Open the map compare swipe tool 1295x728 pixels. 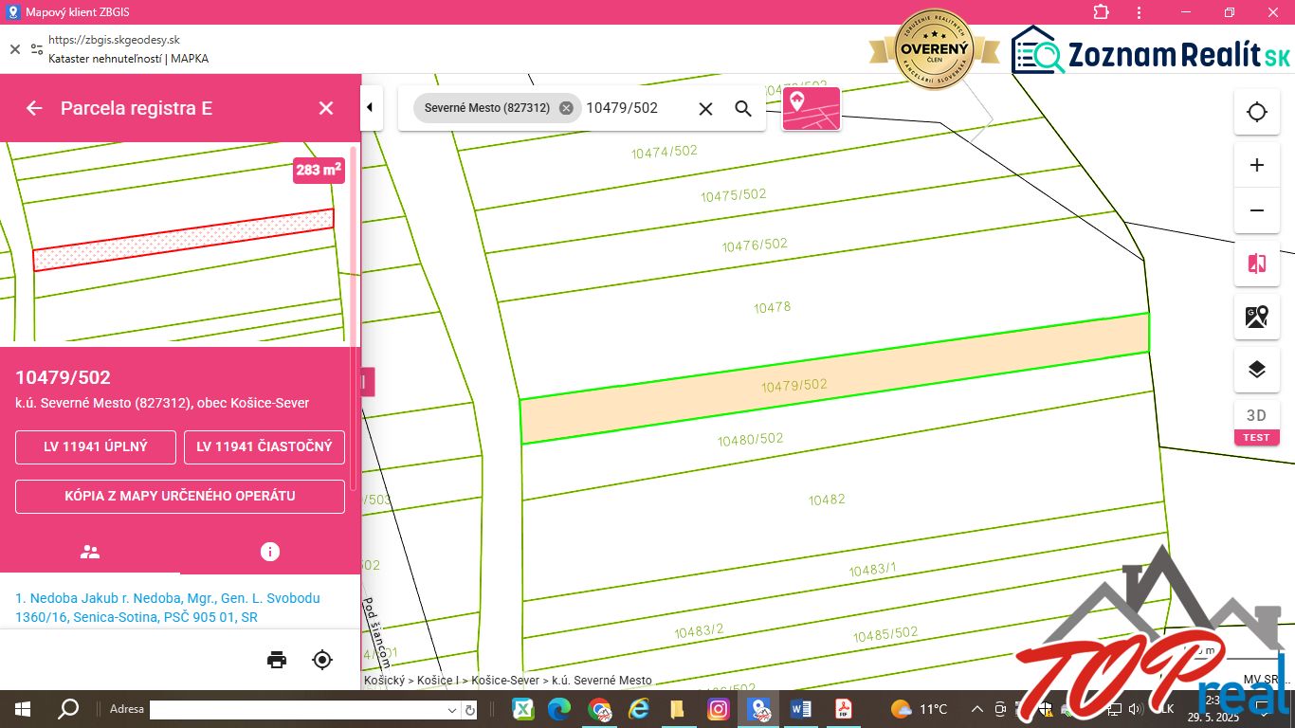pos(1257,264)
